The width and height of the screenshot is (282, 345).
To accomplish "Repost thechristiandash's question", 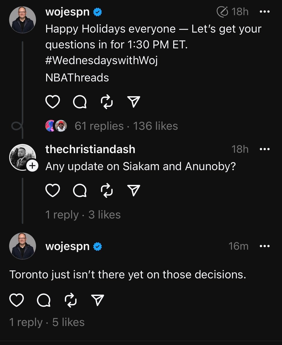I will click(107, 190).
